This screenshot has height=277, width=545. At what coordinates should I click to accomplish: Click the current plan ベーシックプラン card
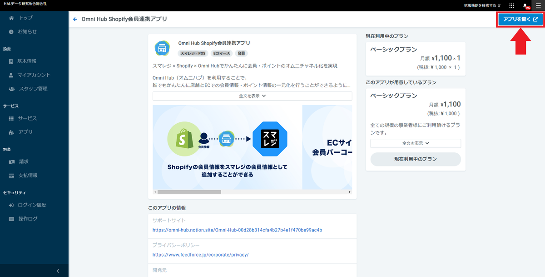[416, 58]
